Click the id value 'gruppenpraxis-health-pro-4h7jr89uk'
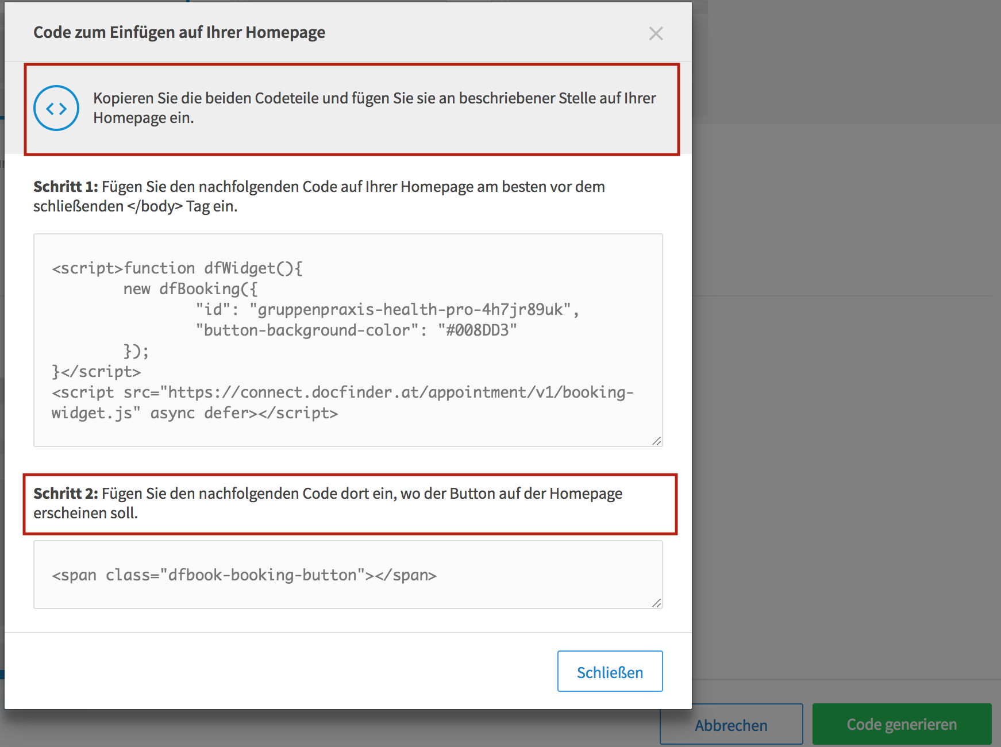 410,310
